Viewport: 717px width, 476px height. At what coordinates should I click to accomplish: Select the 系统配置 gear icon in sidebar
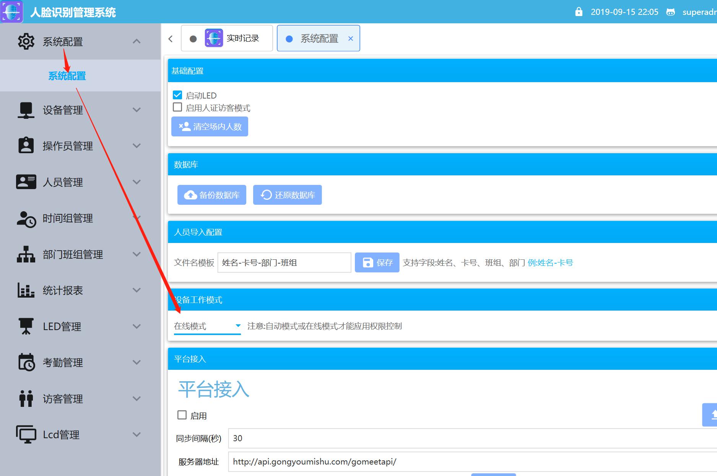26,41
